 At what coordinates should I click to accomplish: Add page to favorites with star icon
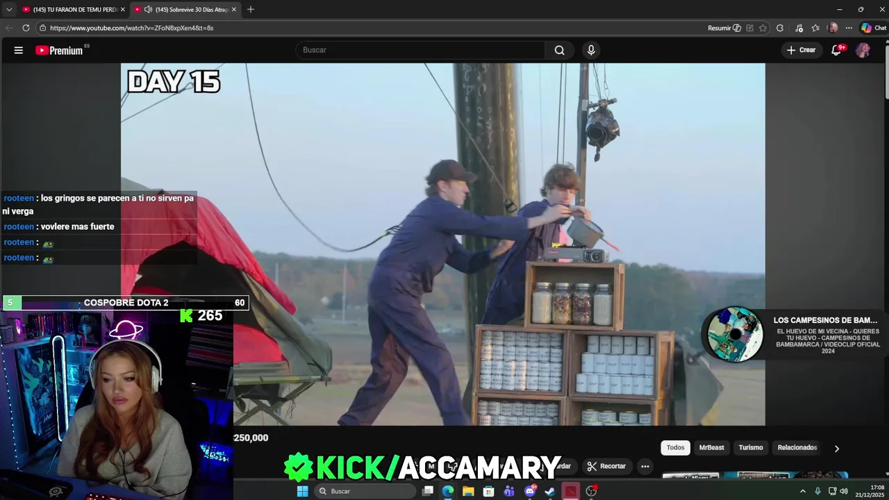coord(763,28)
